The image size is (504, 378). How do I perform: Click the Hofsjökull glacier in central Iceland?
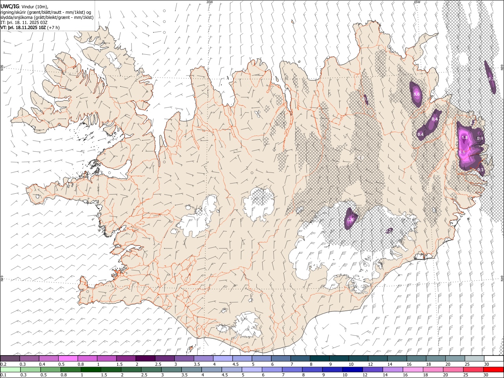(x=259, y=203)
